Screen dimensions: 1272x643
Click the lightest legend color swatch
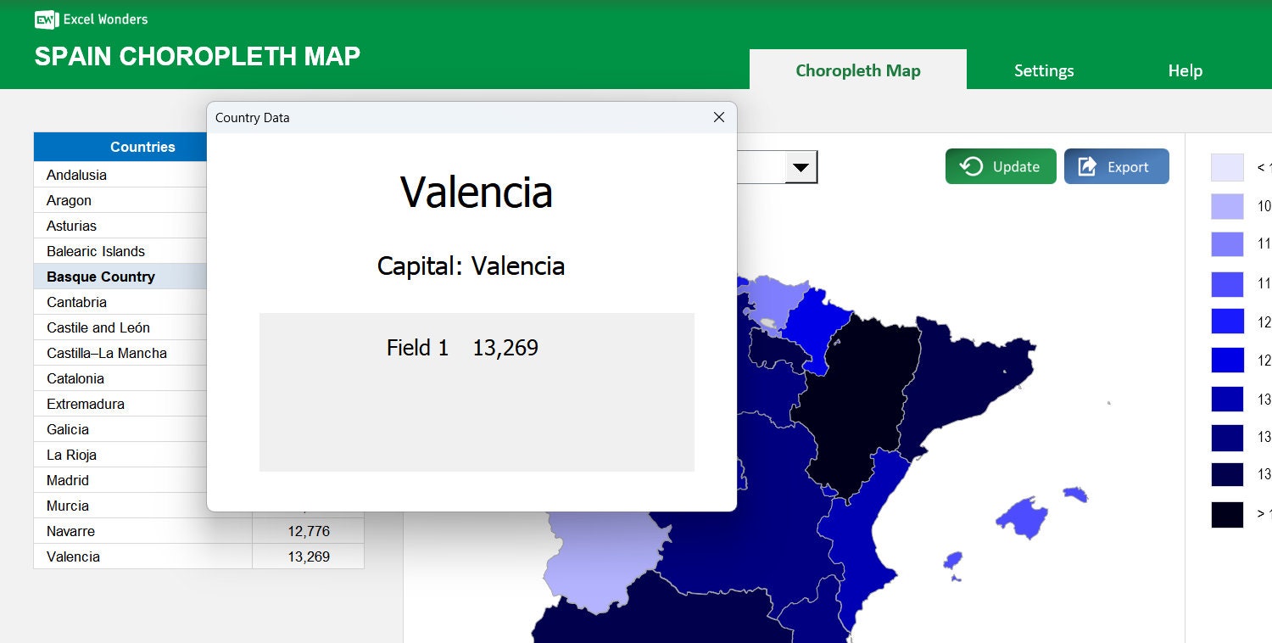(1227, 167)
